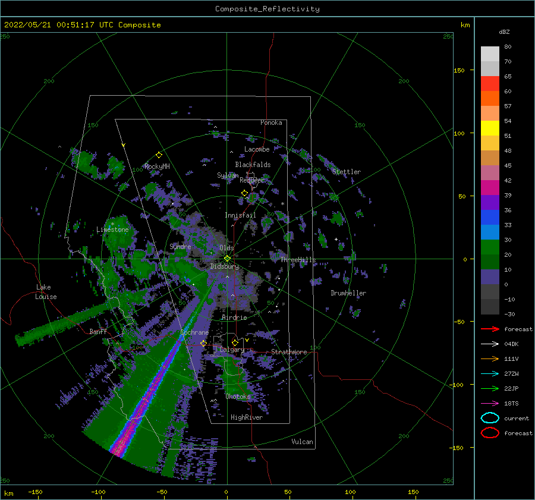Image resolution: width=535 pixels, height=500 pixels.
Task: Click the Banff label
Action: click(98, 331)
